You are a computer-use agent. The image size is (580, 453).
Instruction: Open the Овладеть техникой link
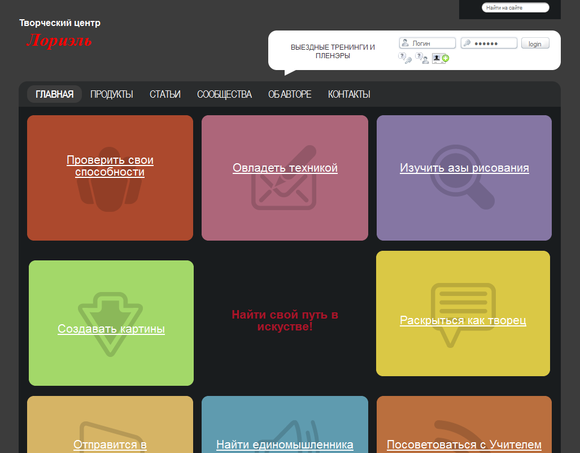click(285, 168)
